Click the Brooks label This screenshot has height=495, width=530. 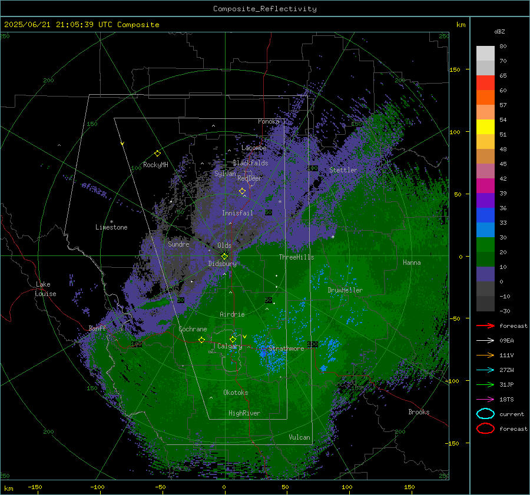coord(419,412)
